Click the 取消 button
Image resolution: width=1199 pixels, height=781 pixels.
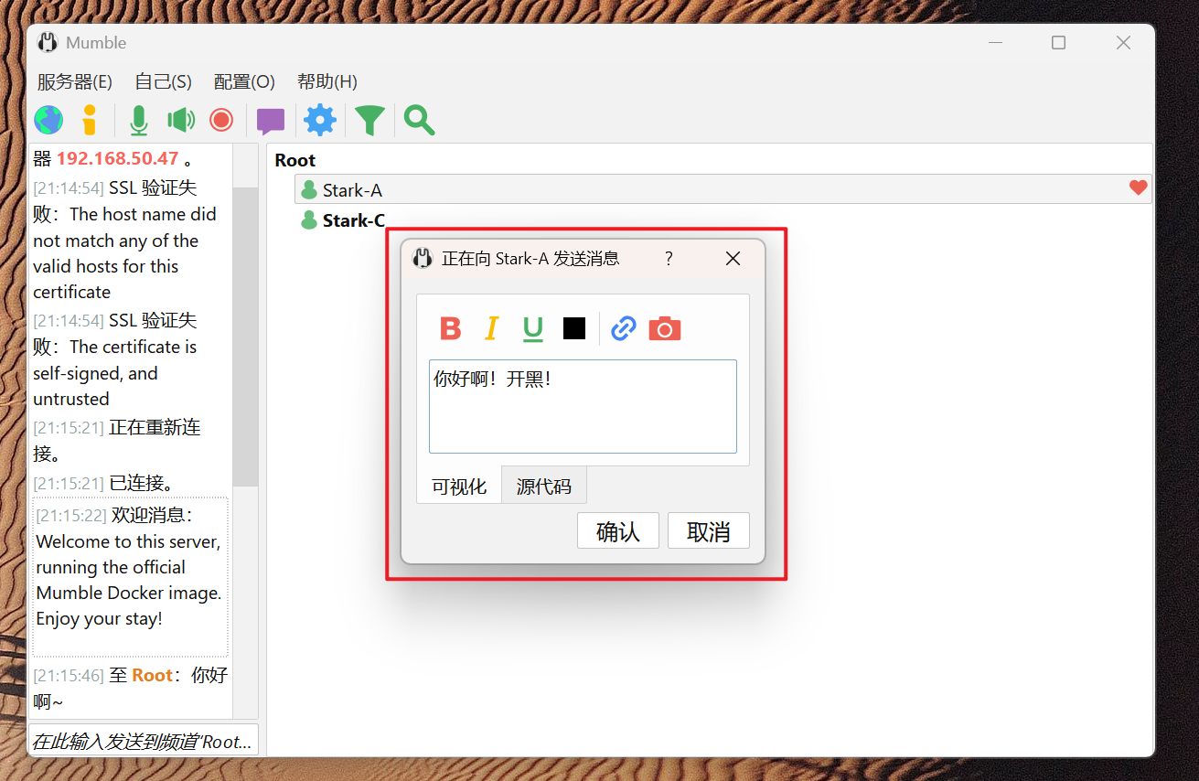(709, 531)
